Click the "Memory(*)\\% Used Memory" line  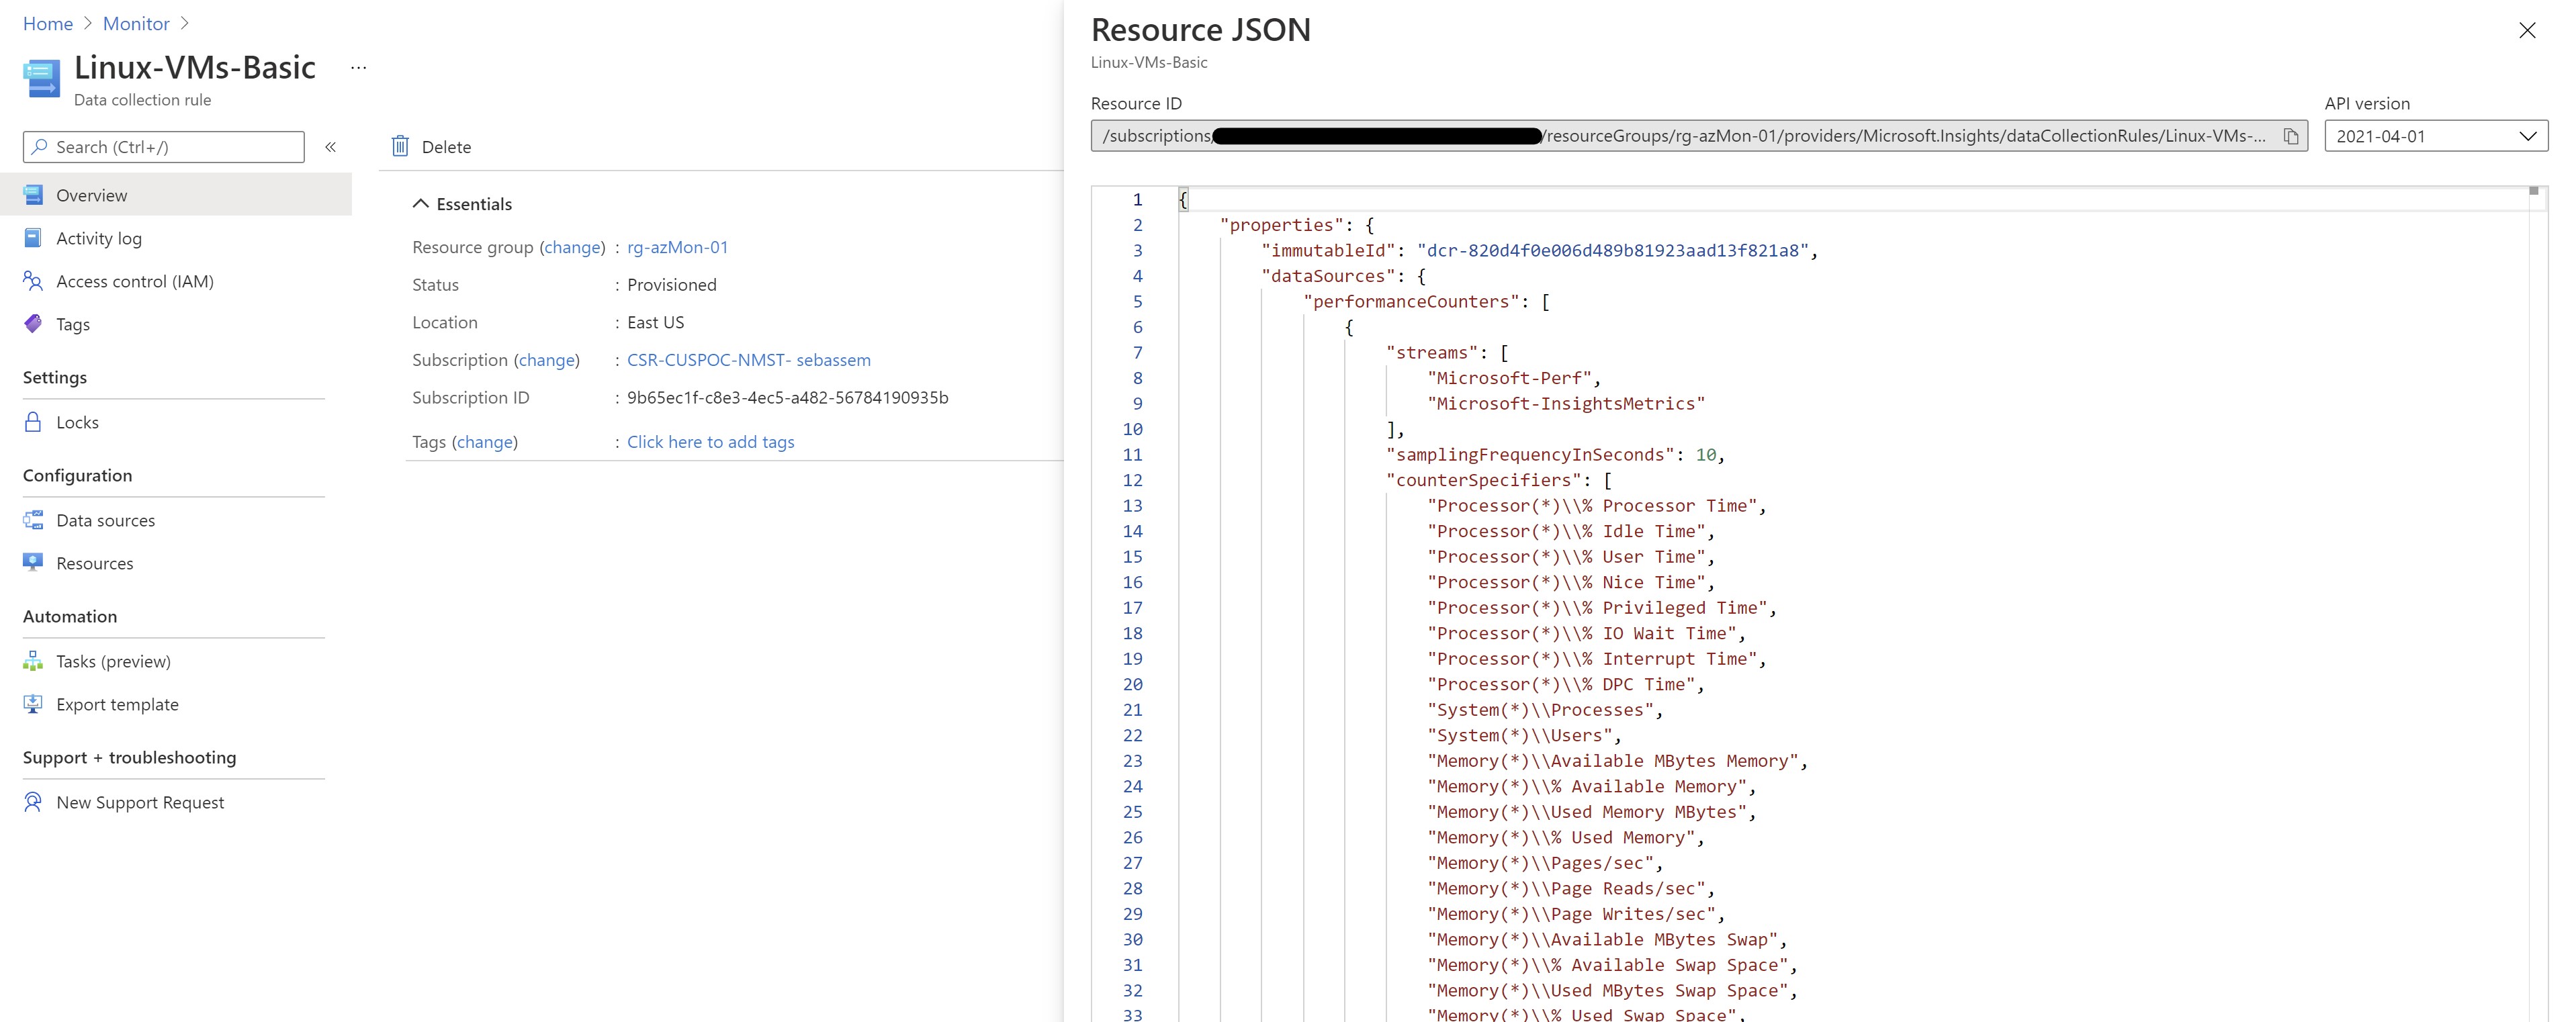tap(1565, 838)
